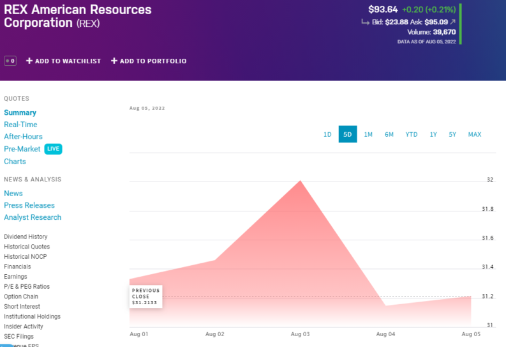Screen dimensions: 506x347
Task: Switch chart to 1D range
Action: (x=327, y=134)
